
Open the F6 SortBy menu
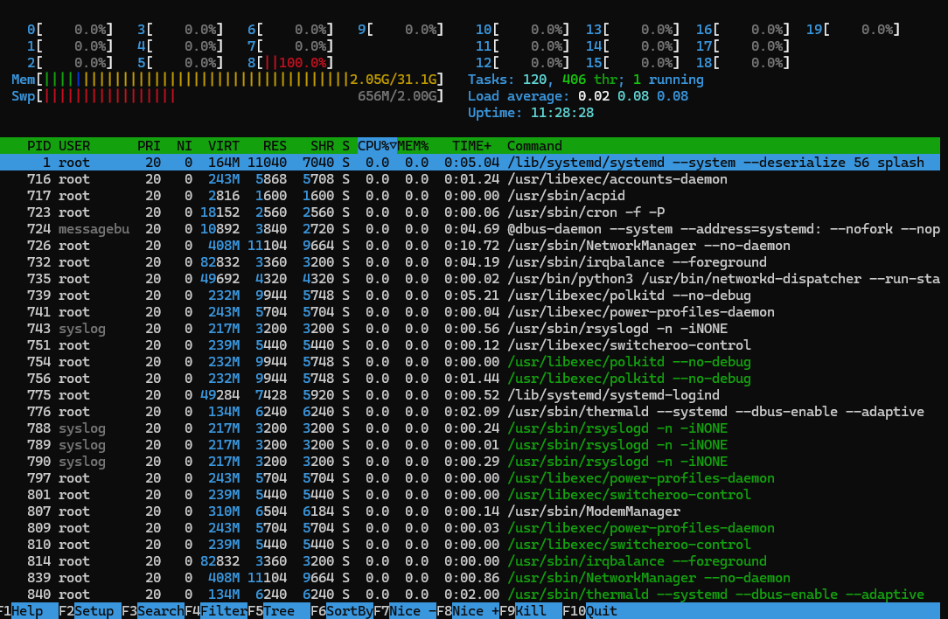pos(342,610)
